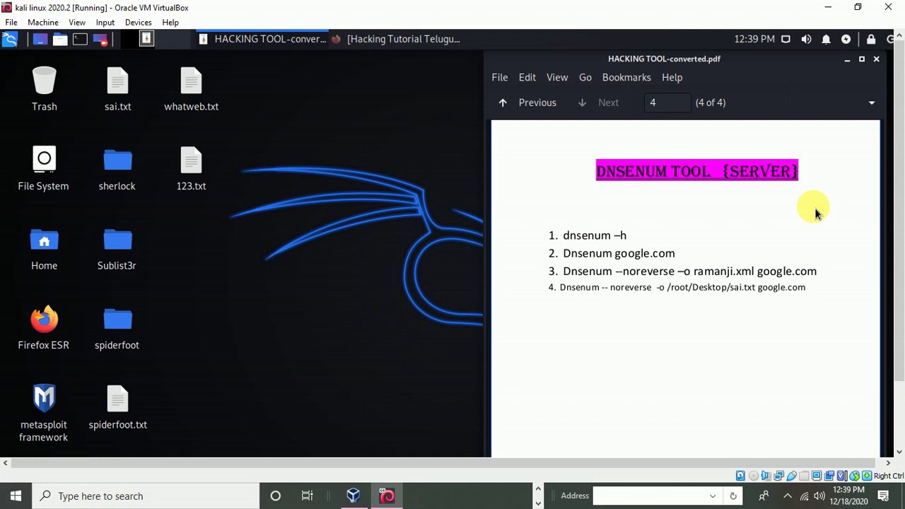Open the Bookmarks menu in PDF viewer
Screen dimensions: 905x509
pos(626,77)
